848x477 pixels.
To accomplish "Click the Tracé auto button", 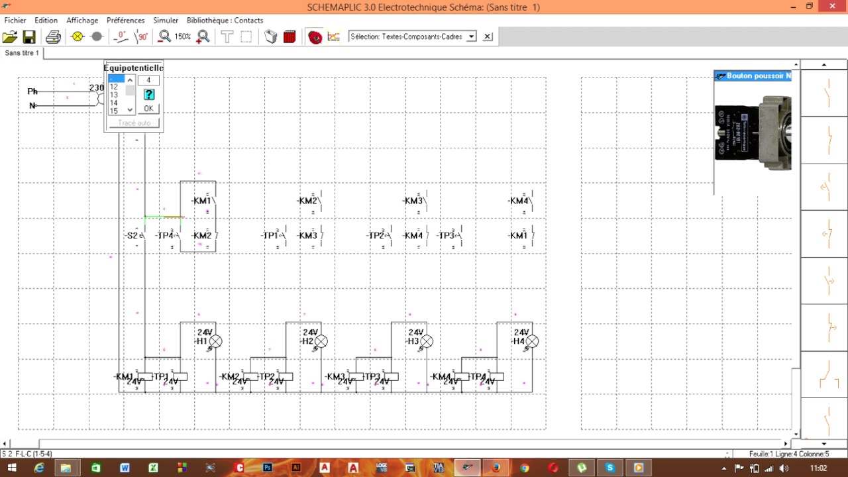I will pos(134,123).
